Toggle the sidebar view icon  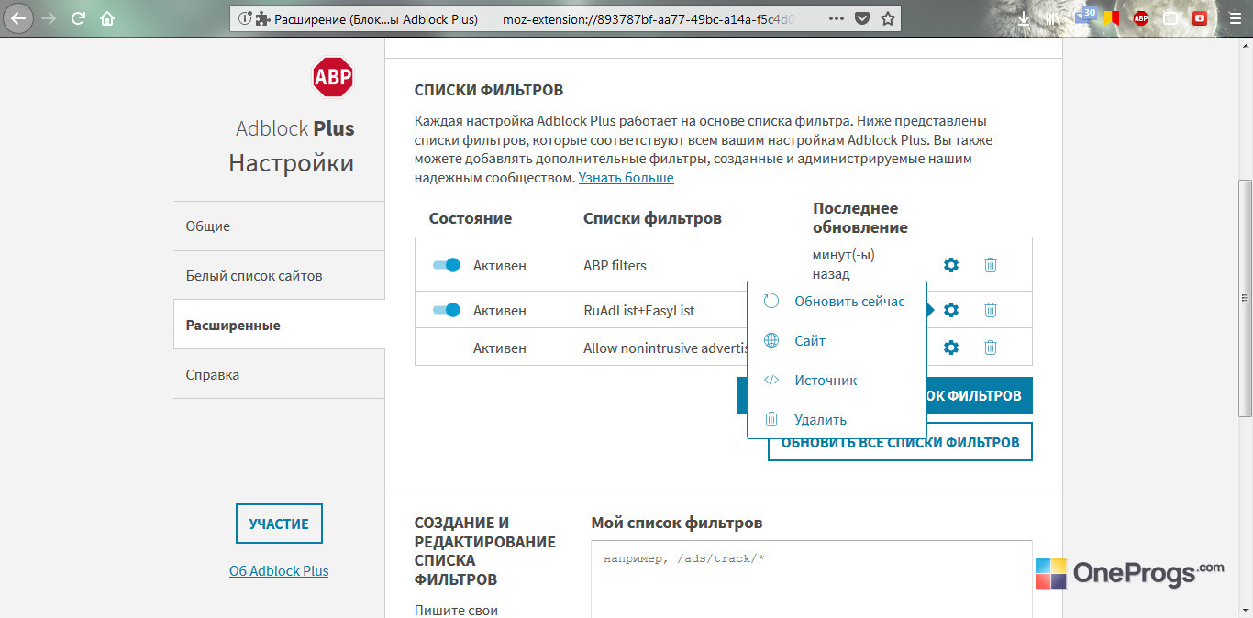[1170, 17]
